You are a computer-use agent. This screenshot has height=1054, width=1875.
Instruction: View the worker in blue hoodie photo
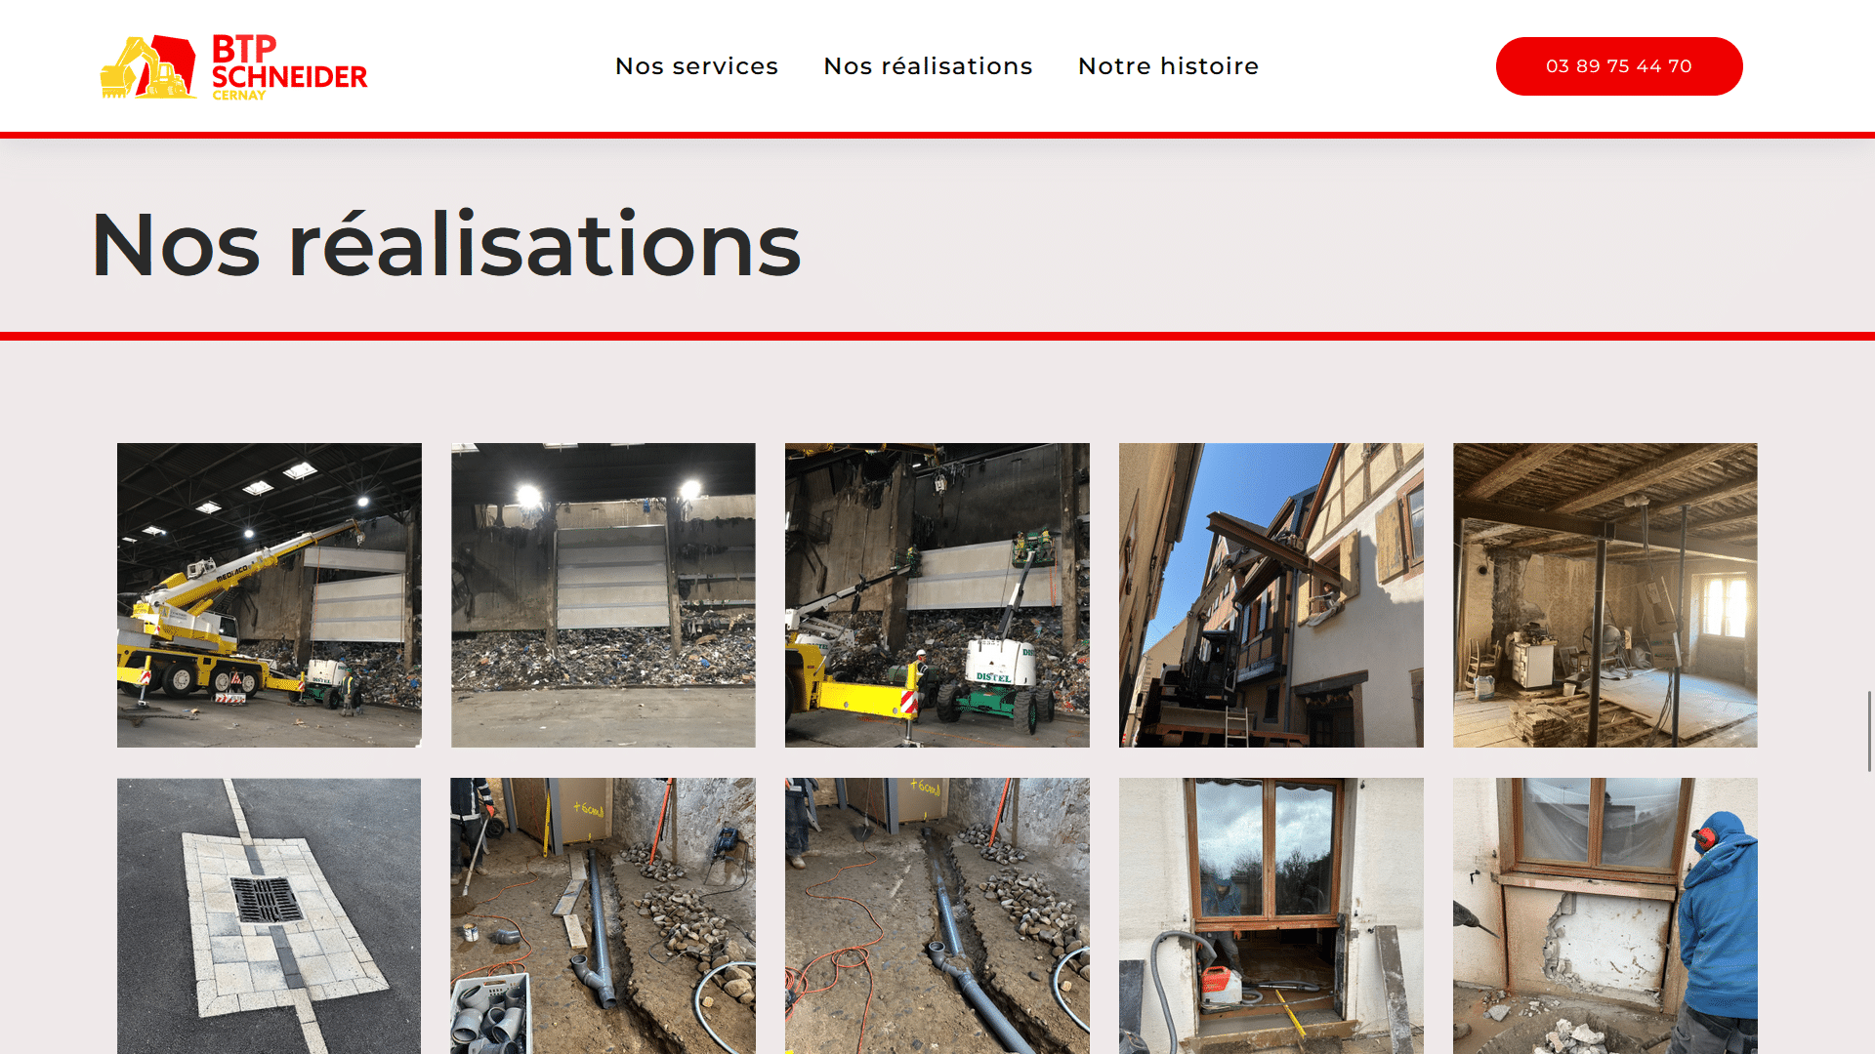click(1605, 915)
